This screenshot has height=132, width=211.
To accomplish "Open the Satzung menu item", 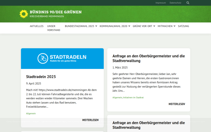I will pyautogui.click(x=184, y=26).
